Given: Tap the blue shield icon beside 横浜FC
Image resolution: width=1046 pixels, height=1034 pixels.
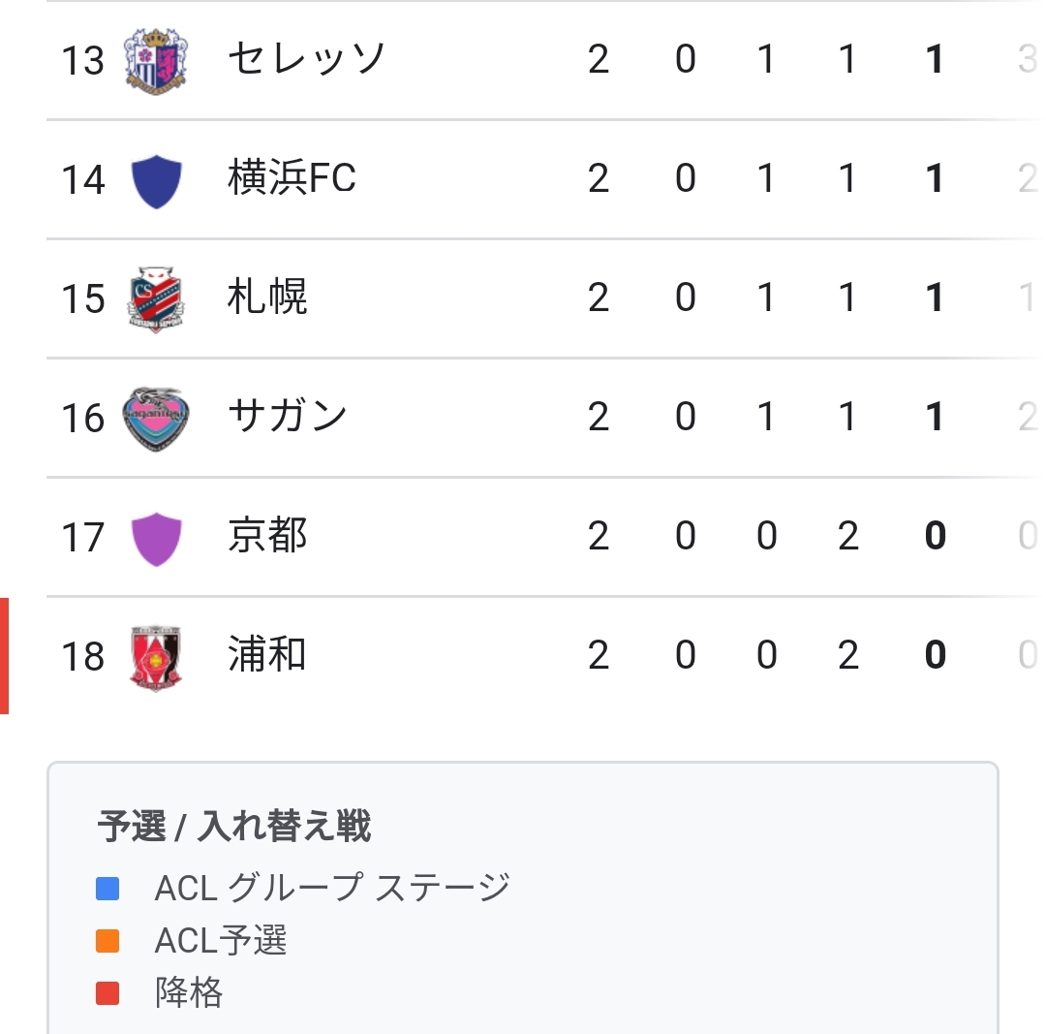Looking at the screenshot, I should coord(156,181).
